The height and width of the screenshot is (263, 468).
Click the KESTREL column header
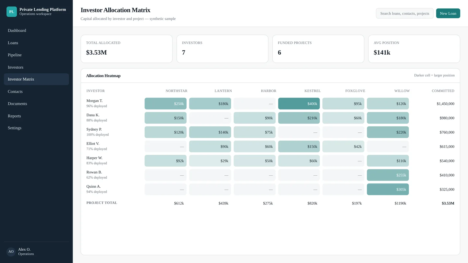[x=312, y=91]
